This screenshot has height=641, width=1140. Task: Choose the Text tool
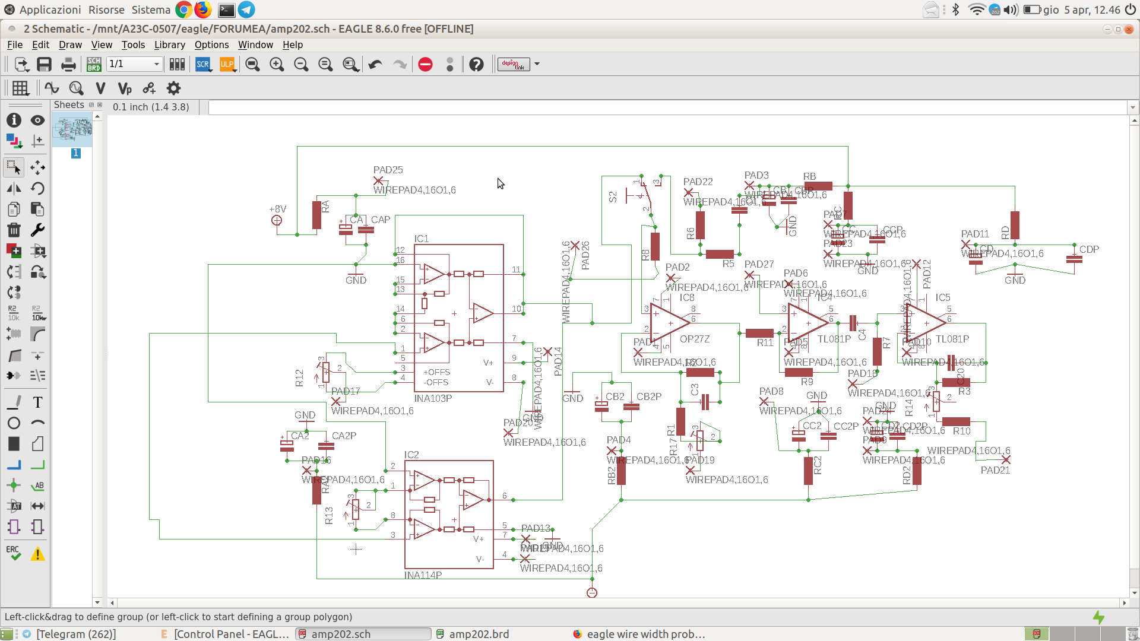[x=37, y=402]
